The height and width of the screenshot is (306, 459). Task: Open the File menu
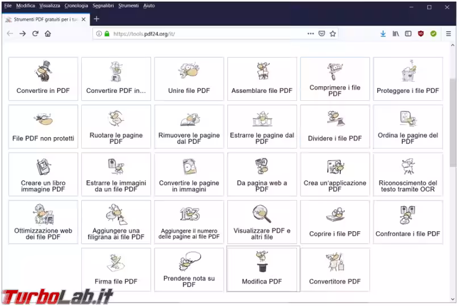click(8, 6)
